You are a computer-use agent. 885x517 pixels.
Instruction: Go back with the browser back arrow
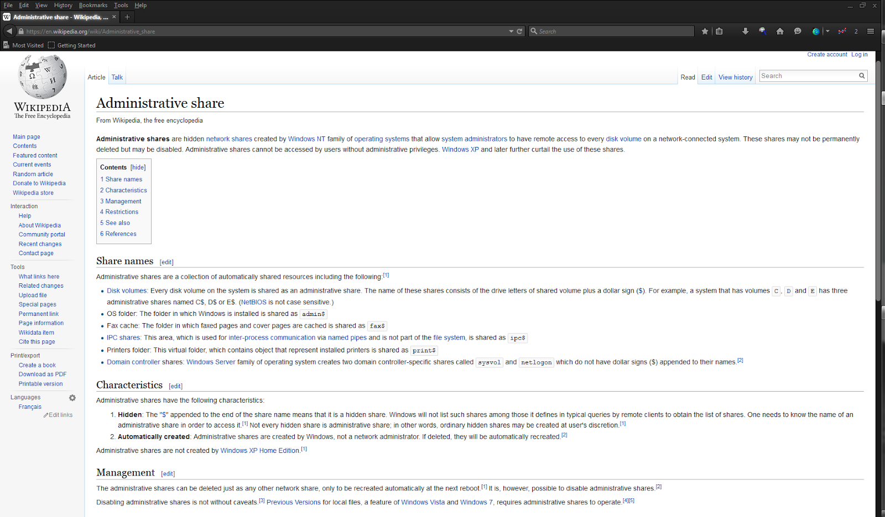point(9,31)
